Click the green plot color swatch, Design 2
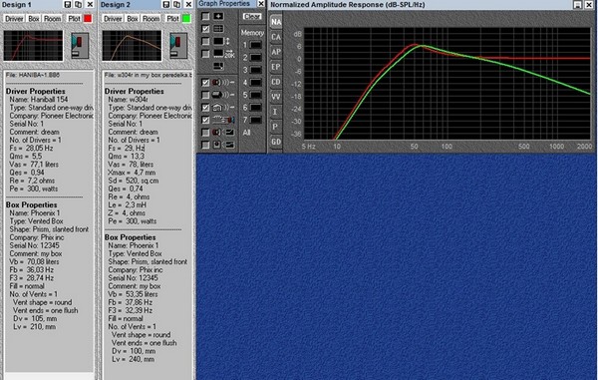The height and width of the screenshot is (380, 598). tap(186, 19)
